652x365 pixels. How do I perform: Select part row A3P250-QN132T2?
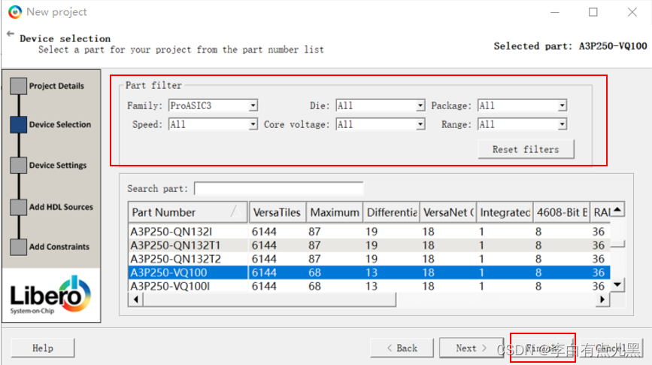click(369, 259)
